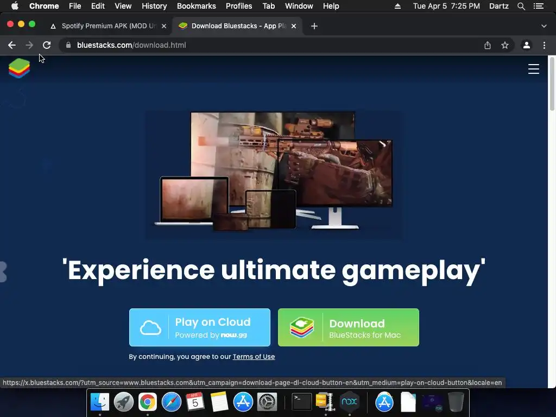Open Launchpad rocket icon in dock
This screenshot has height=417, width=556.
pyautogui.click(x=124, y=402)
